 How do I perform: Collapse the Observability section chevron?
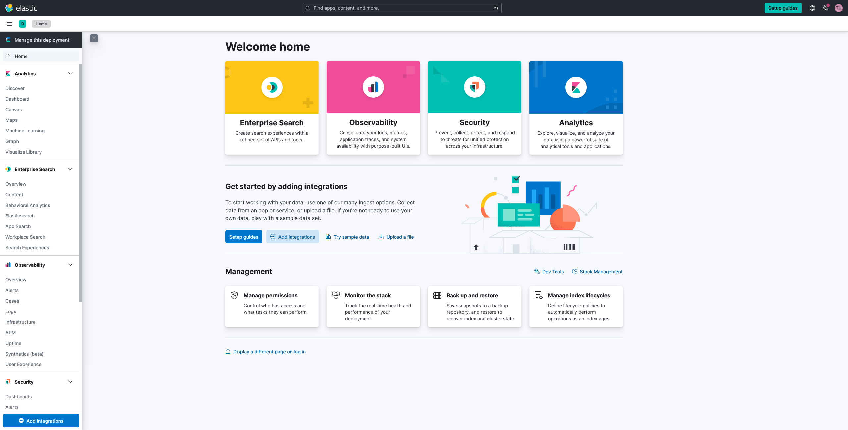(70, 265)
